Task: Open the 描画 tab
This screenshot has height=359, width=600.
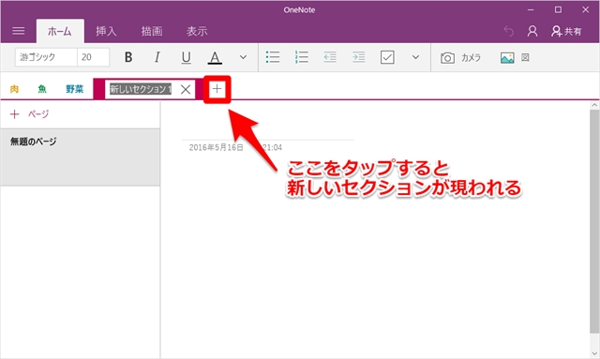Action: click(x=152, y=31)
